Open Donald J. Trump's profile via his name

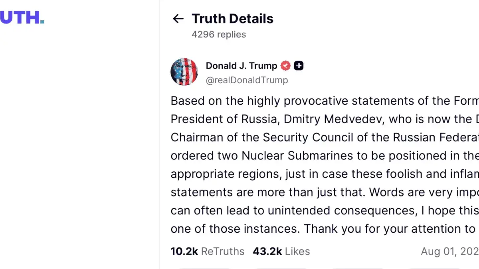click(x=241, y=65)
